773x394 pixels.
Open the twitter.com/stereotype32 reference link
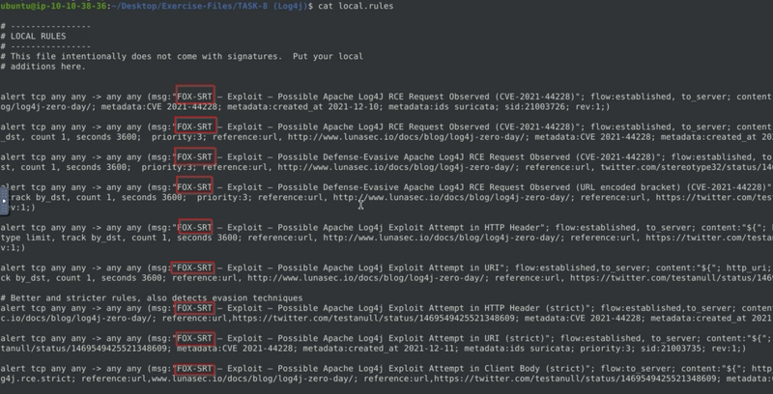pos(686,167)
